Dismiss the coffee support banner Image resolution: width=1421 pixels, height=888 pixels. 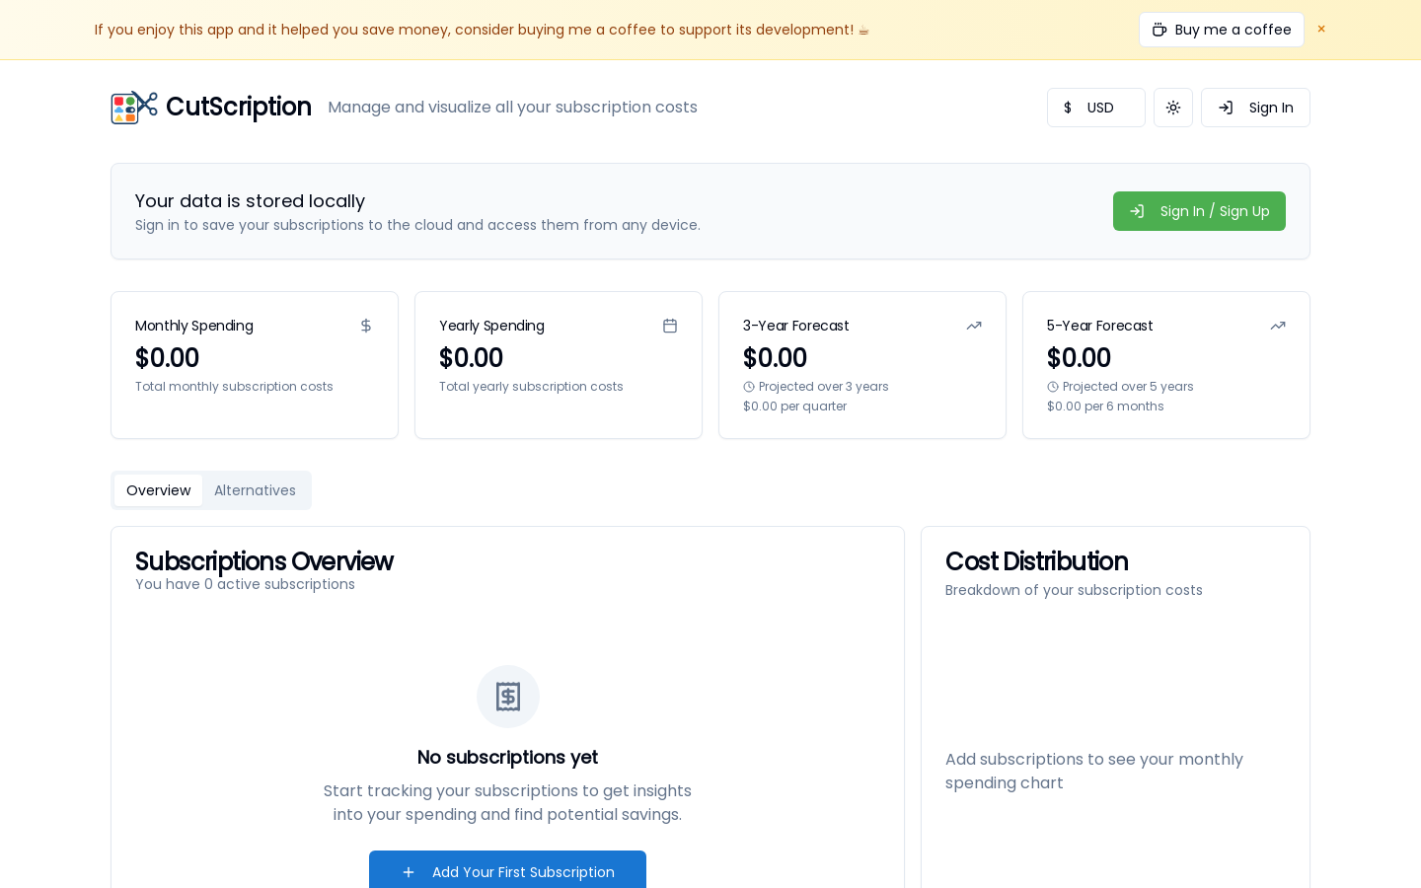point(1321,29)
